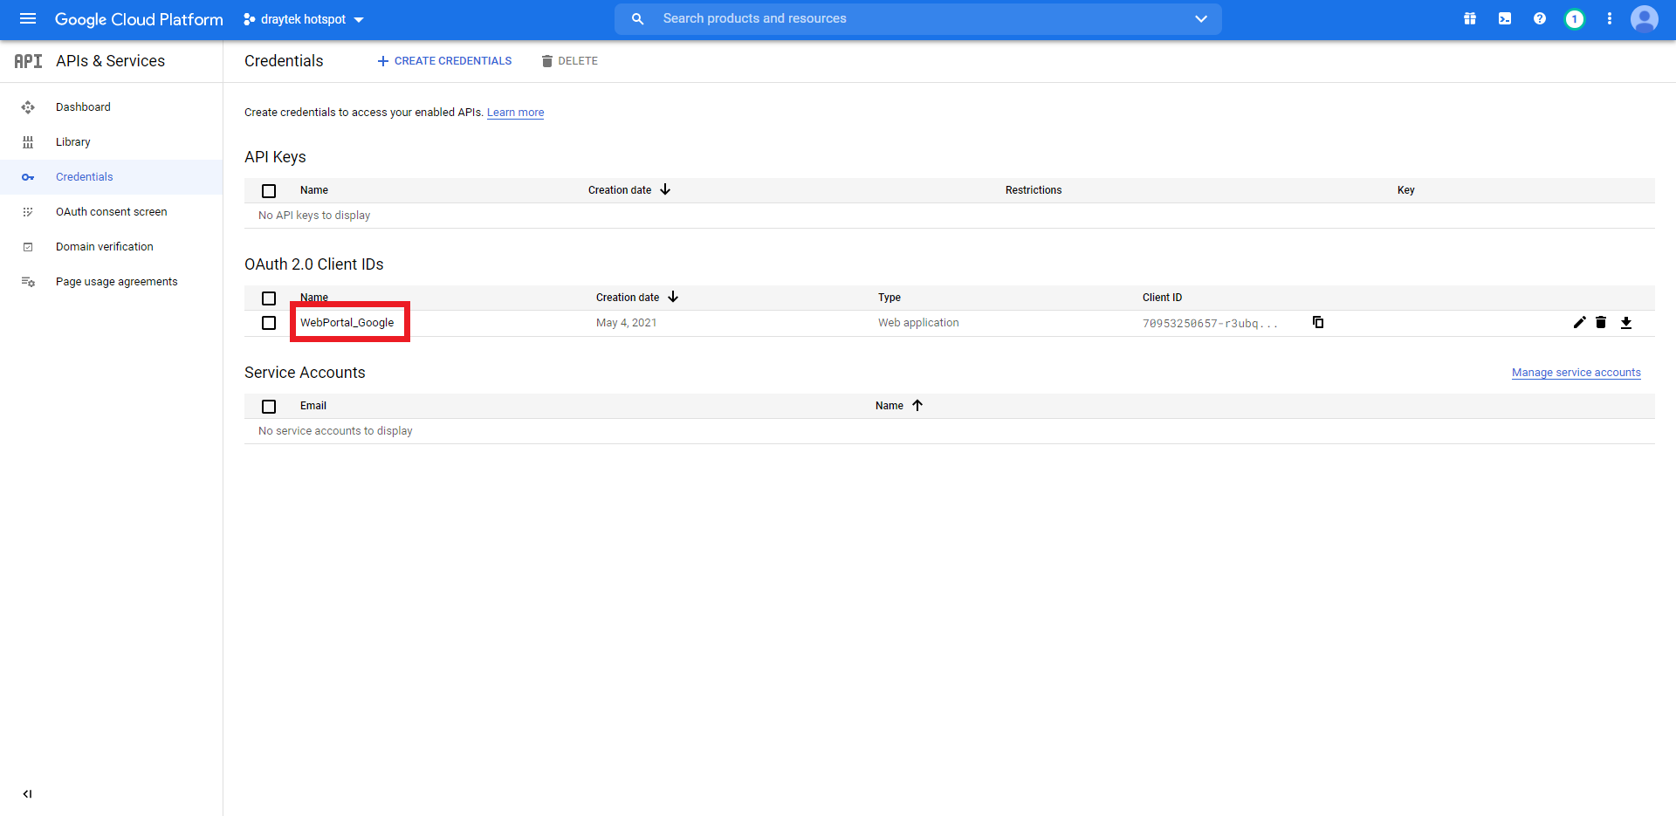The height and width of the screenshot is (816, 1676).
Task: Open the hamburger navigation menu
Action: click(x=28, y=18)
